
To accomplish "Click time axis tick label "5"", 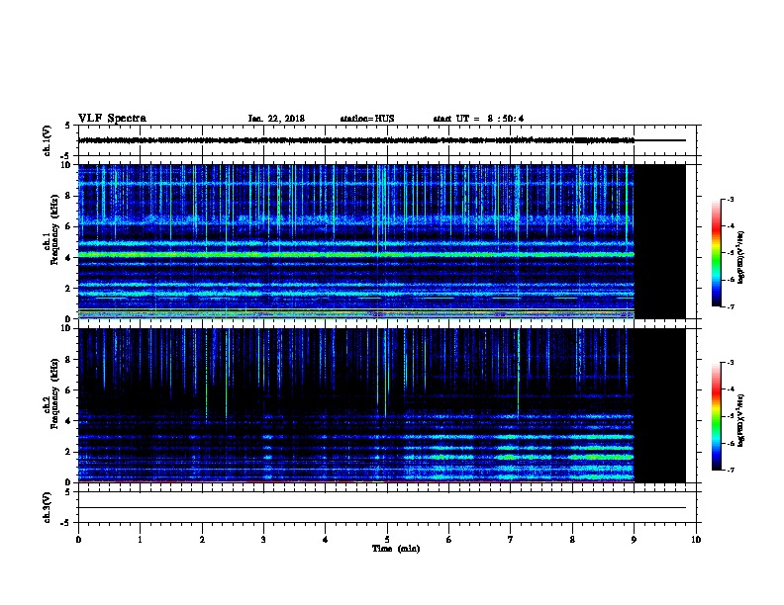I will [x=387, y=539].
